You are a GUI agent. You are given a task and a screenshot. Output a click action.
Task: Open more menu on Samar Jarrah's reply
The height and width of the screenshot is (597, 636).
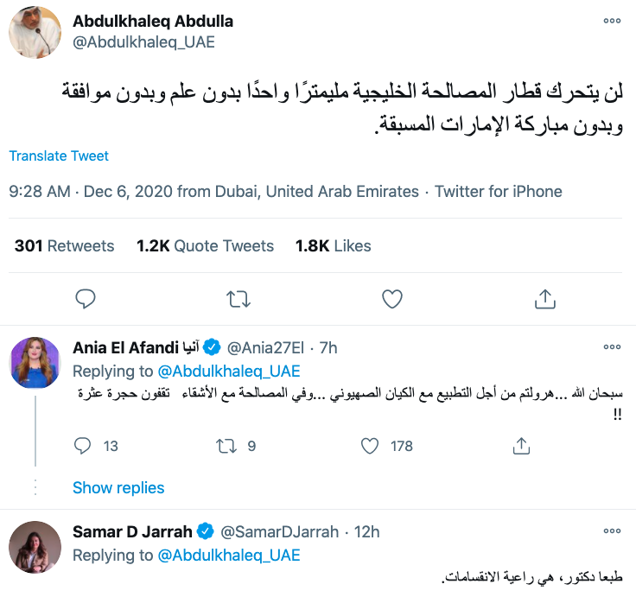[x=612, y=530]
